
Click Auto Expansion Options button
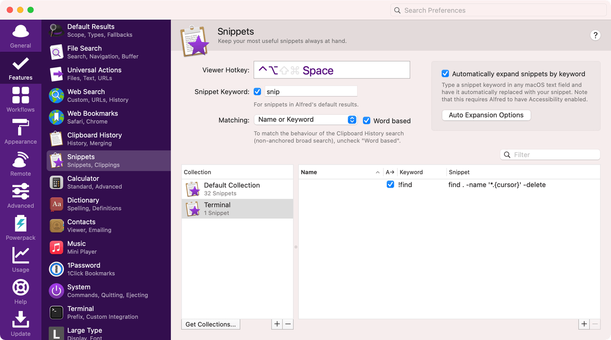pyautogui.click(x=486, y=115)
